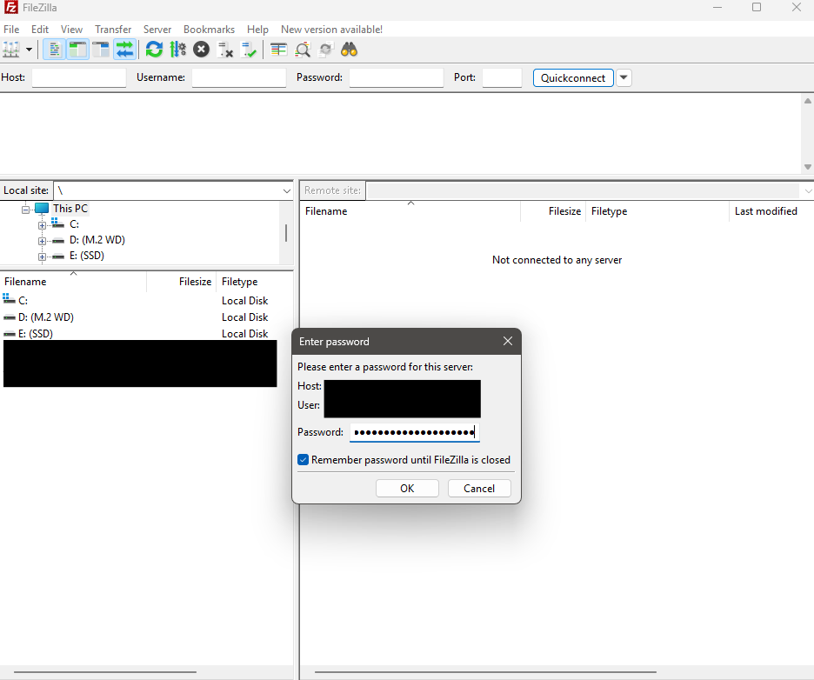Open binoculars file search icon
The image size is (814, 680).
click(349, 50)
